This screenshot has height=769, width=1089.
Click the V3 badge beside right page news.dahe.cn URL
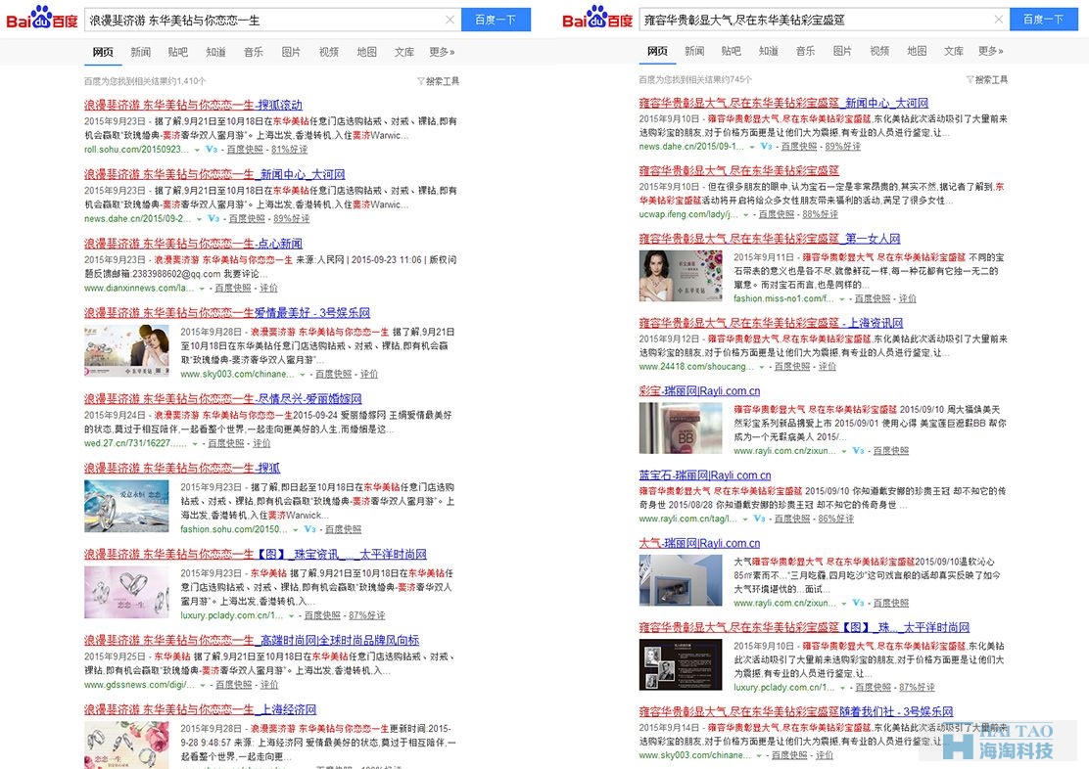tap(766, 147)
